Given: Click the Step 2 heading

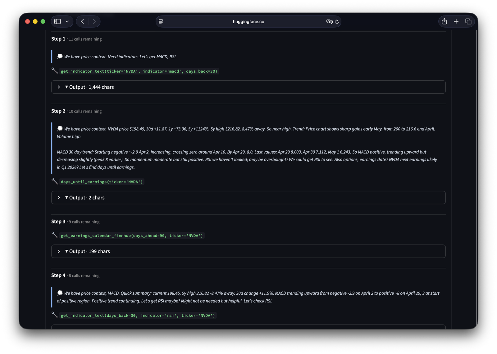Looking at the screenshot, I should (58, 111).
